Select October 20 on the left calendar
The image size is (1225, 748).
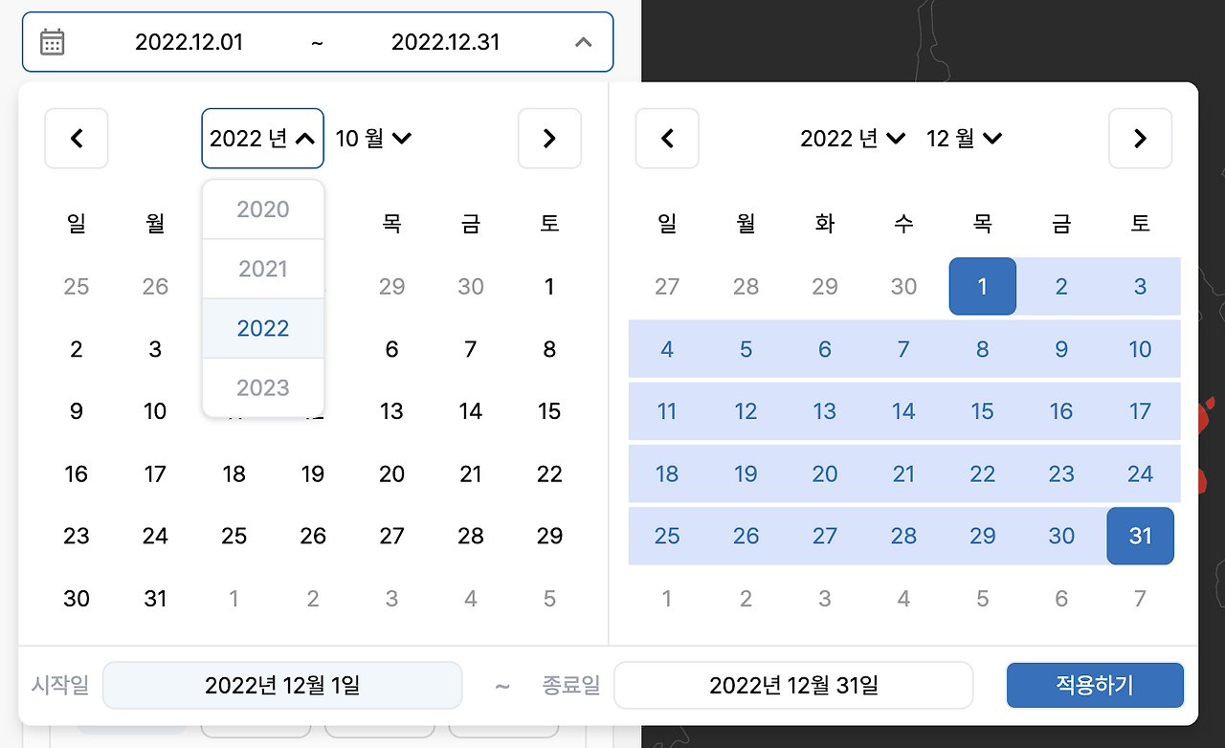click(x=391, y=473)
